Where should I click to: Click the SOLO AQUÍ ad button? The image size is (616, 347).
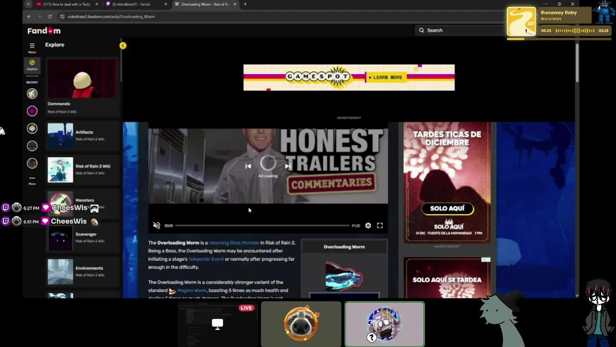click(x=447, y=209)
